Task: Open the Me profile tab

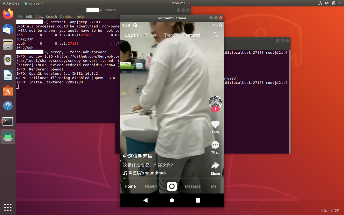Action: coord(214,186)
